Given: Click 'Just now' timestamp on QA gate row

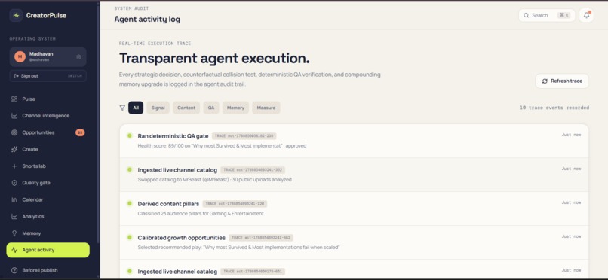Looking at the screenshot, I should (x=571, y=135).
